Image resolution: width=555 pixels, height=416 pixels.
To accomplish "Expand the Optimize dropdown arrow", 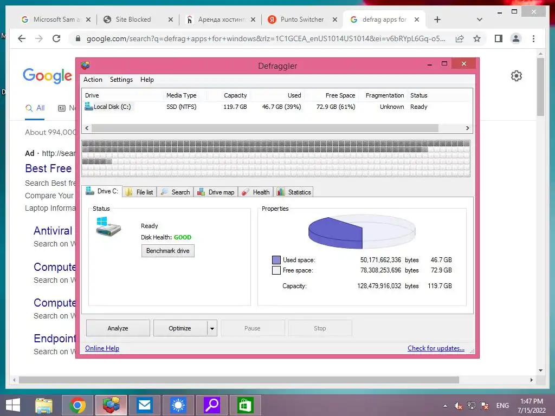I will click(212, 328).
